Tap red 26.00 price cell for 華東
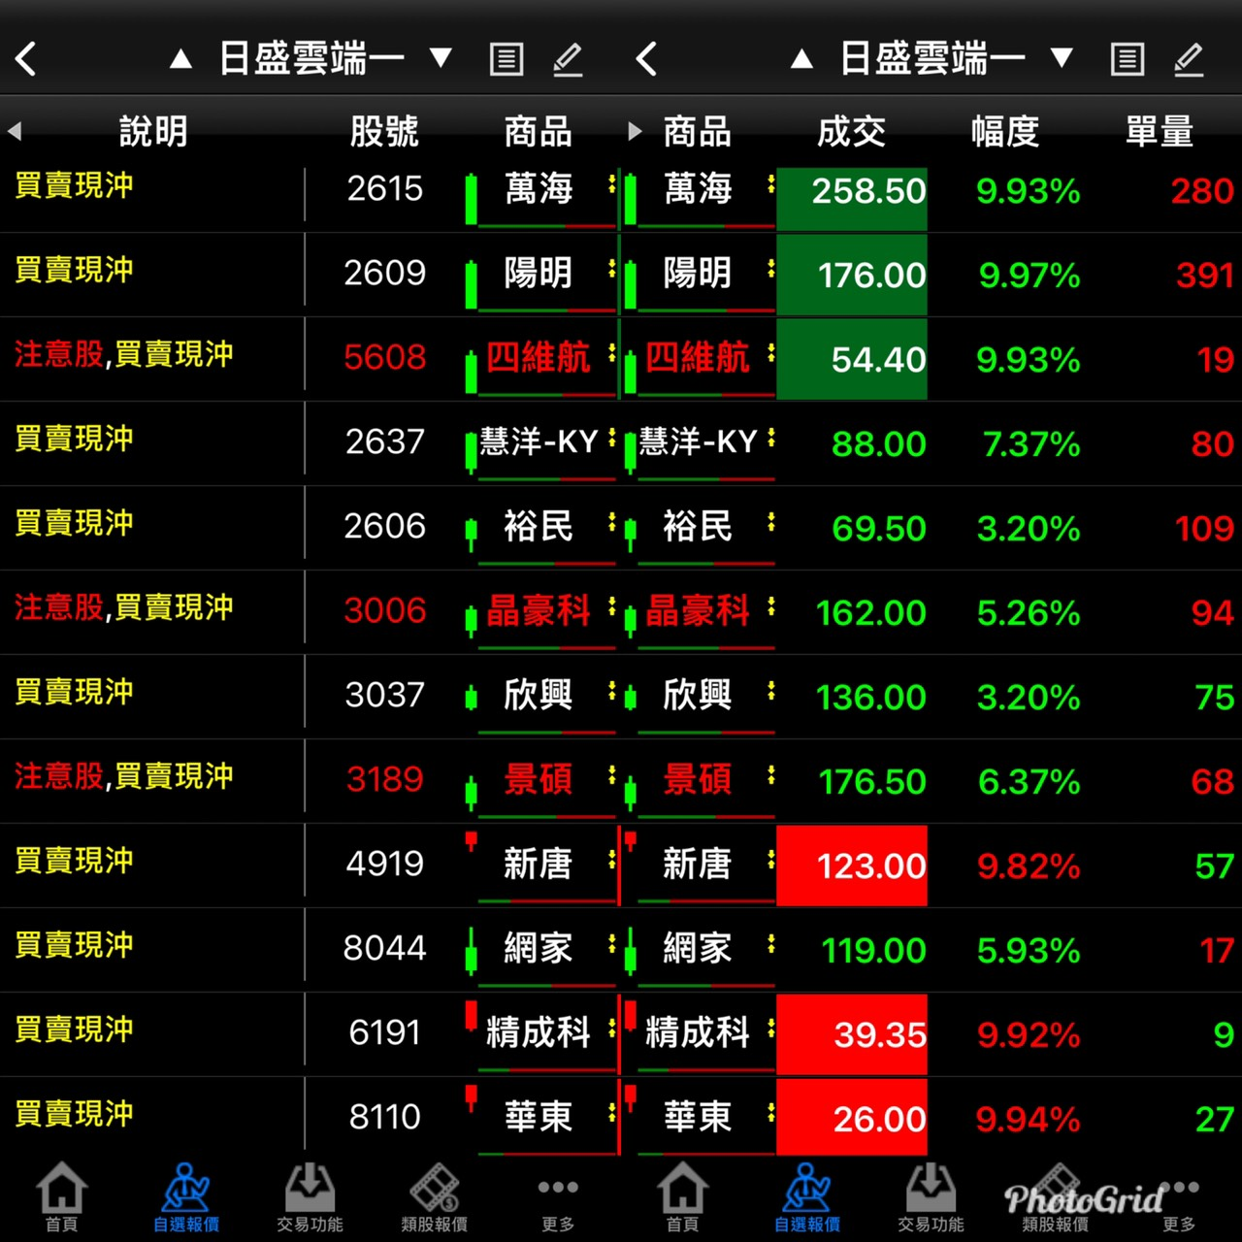This screenshot has width=1242, height=1242. click(852, 1119)
